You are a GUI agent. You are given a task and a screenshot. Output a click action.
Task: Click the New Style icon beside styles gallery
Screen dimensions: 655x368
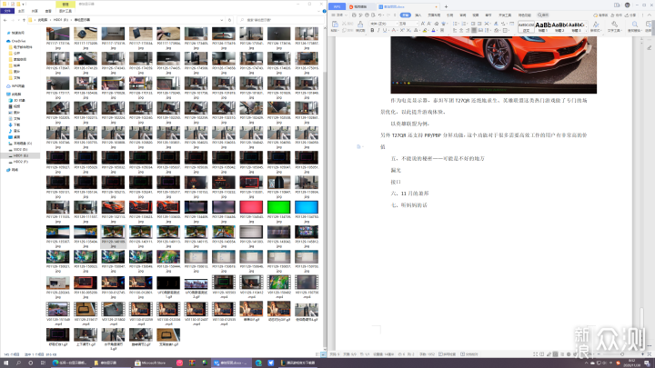(596, 25)
